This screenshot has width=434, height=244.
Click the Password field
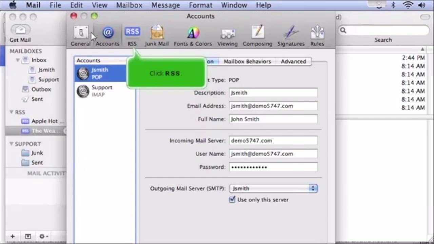tap(273, 167)
